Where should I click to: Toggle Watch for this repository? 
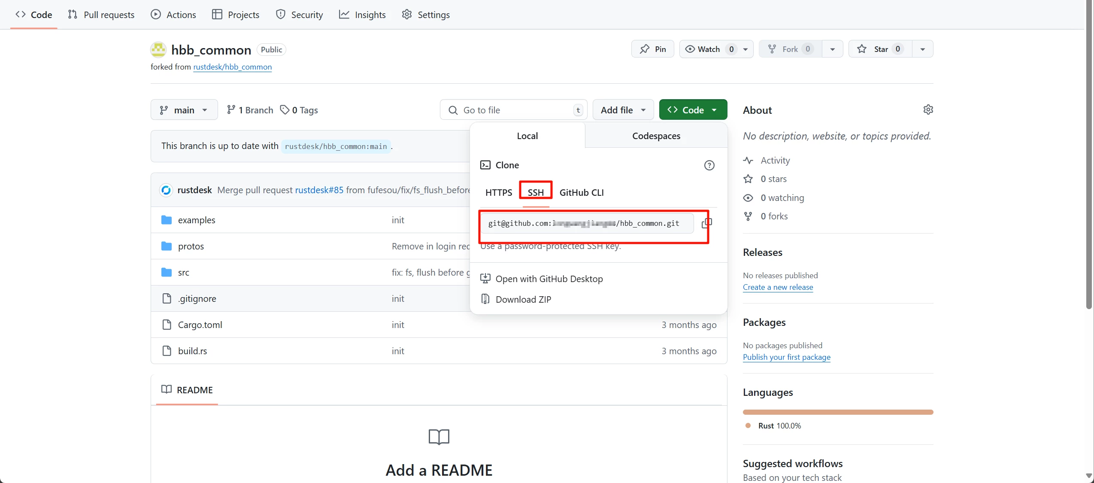(709, 49)
